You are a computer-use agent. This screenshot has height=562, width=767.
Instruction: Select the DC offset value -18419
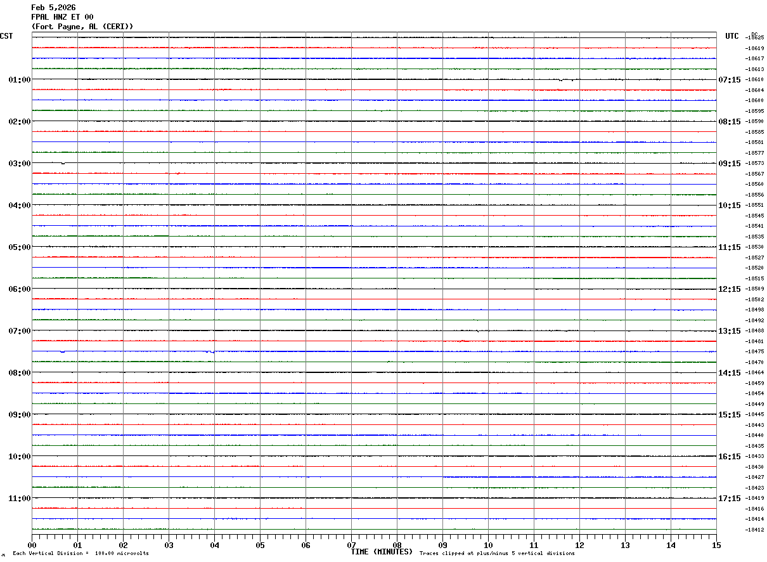pos(754,499)
